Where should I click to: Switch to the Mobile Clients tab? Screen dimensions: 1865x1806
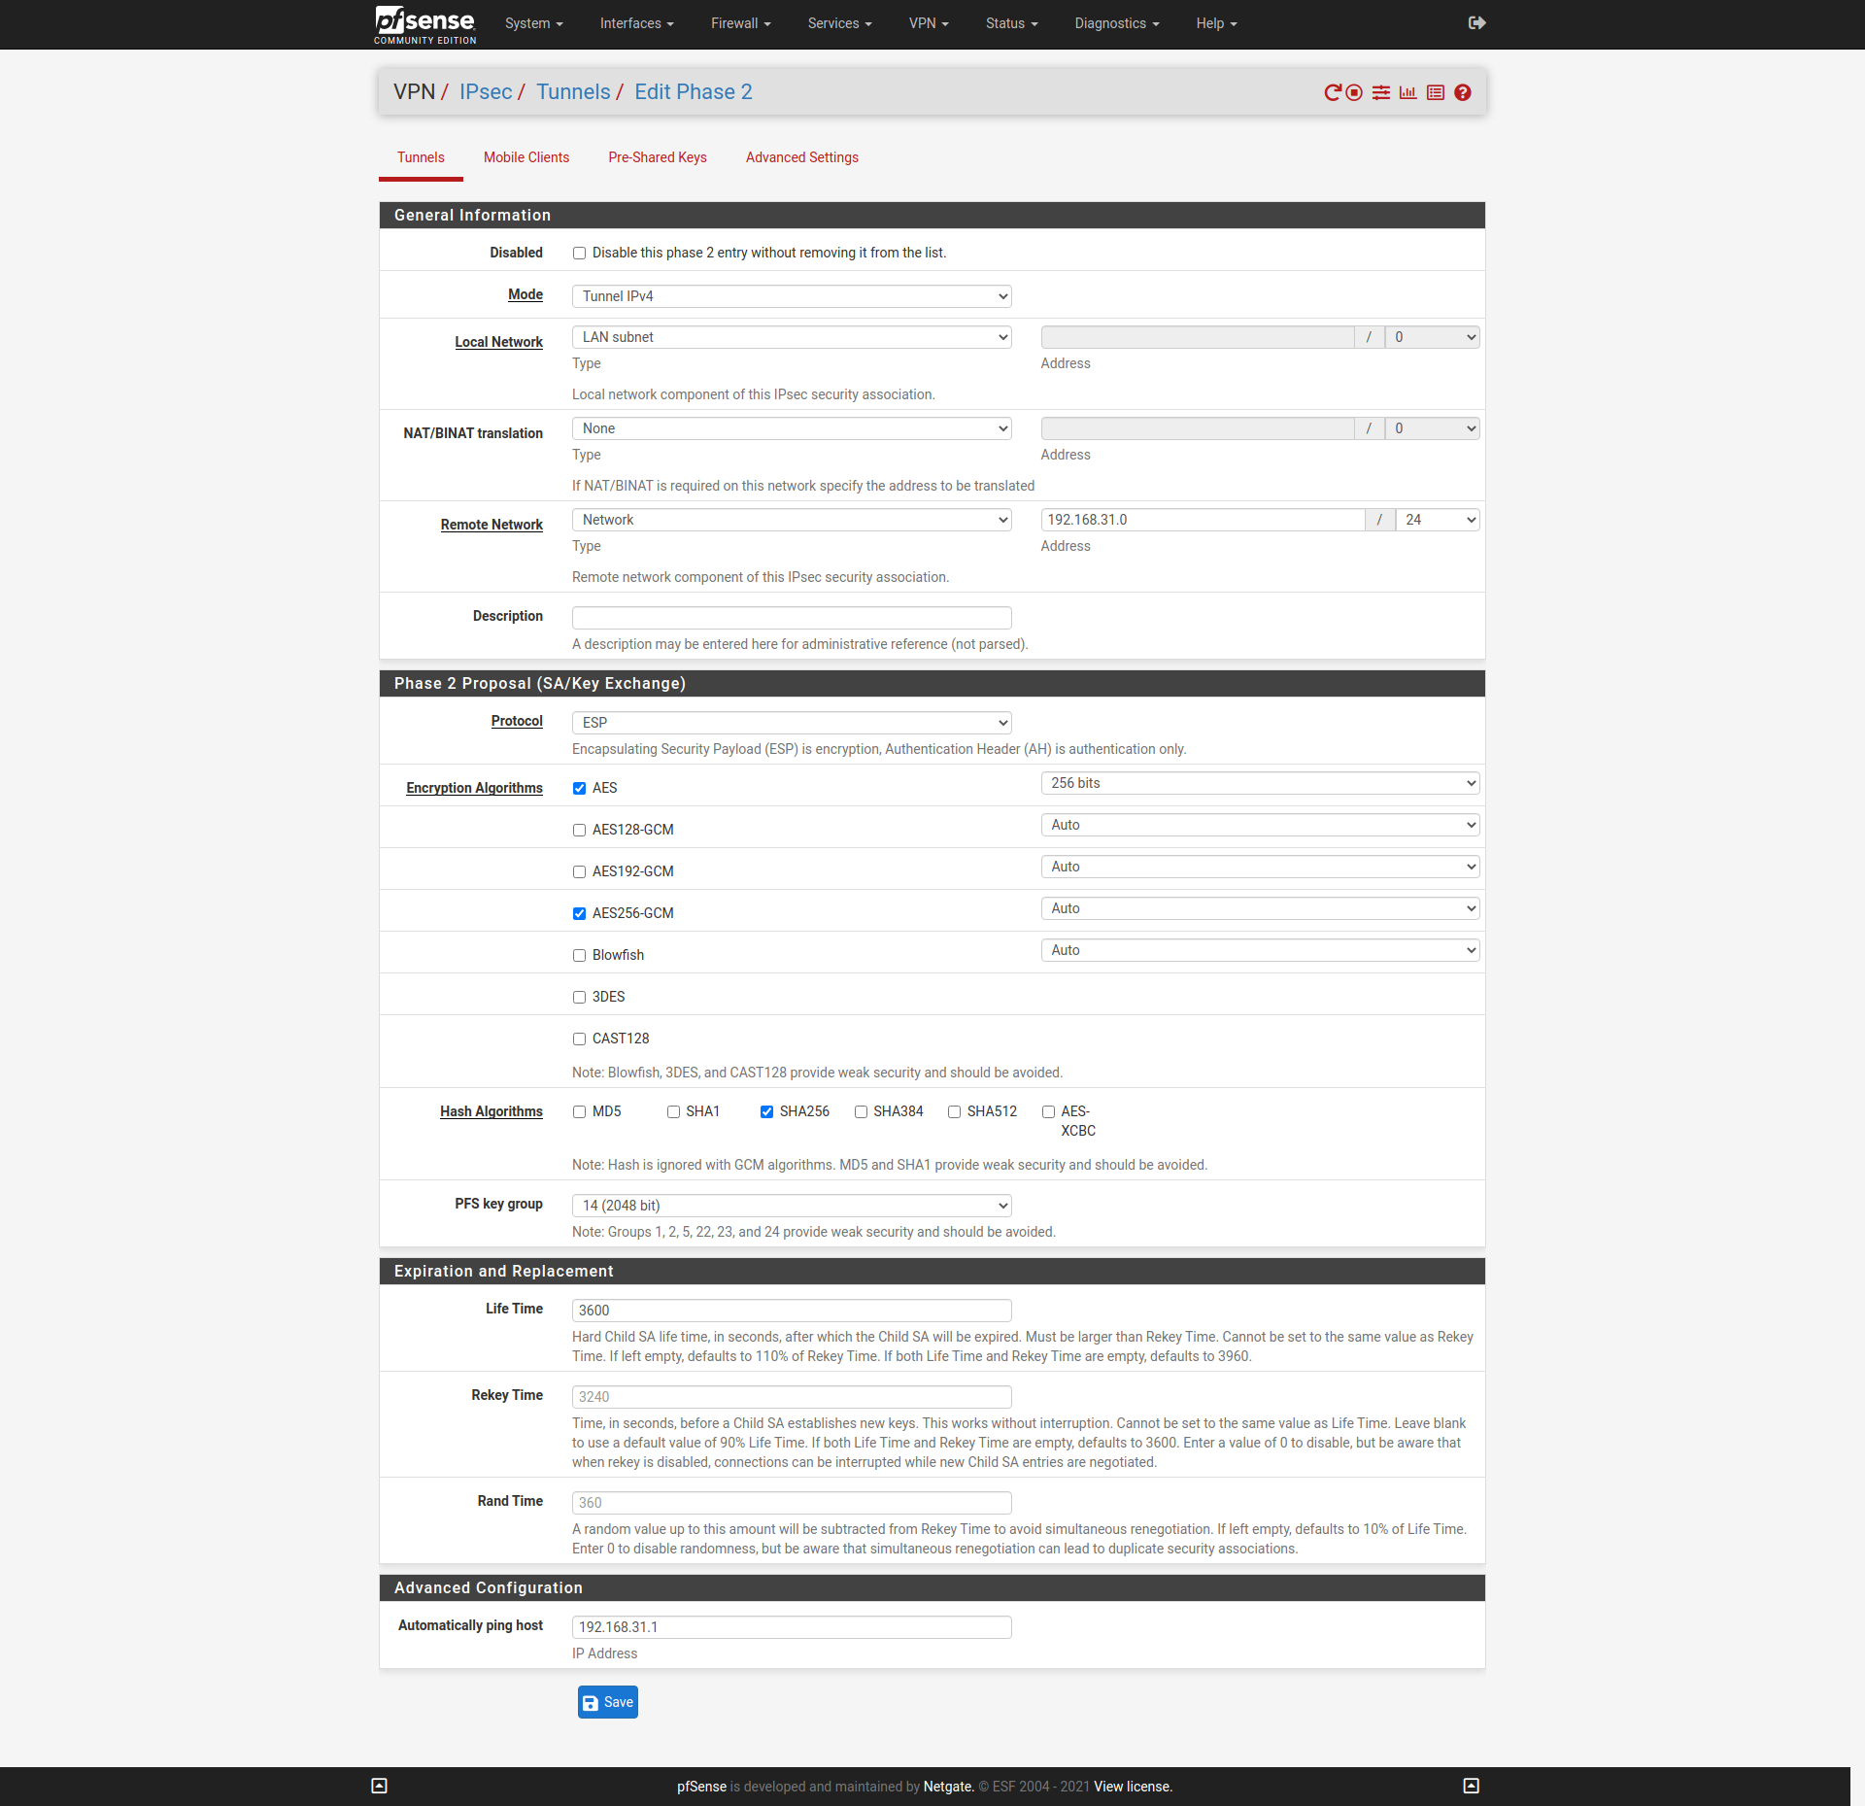click(526, 156)
